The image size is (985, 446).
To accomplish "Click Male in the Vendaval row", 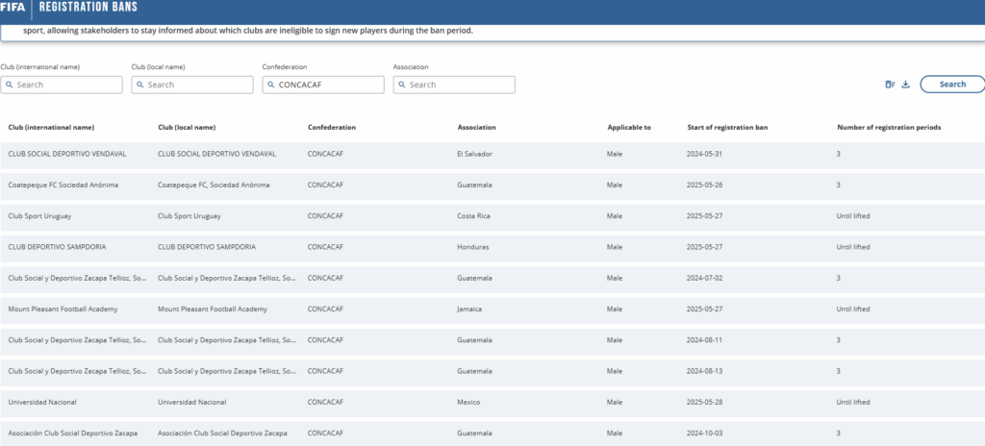I will click(x=615, y=154).
